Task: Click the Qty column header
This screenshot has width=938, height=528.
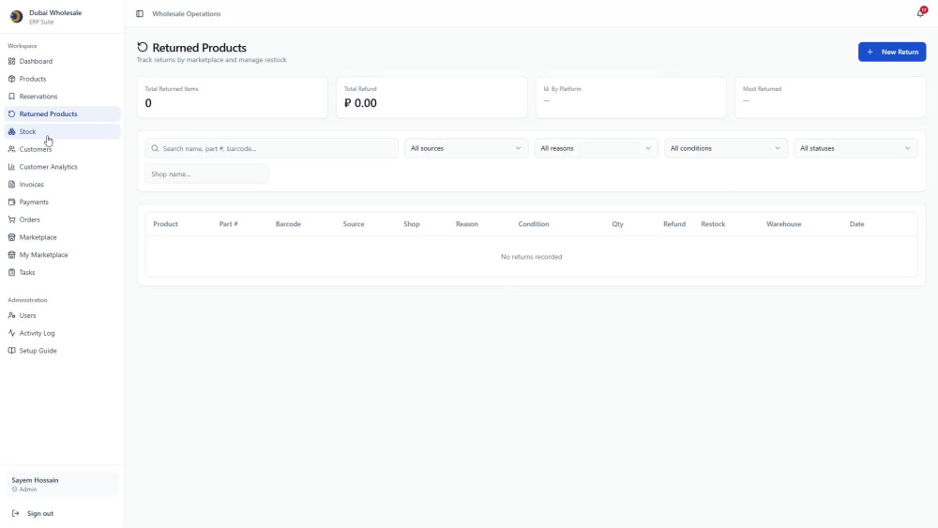Action: coord(617,224)
